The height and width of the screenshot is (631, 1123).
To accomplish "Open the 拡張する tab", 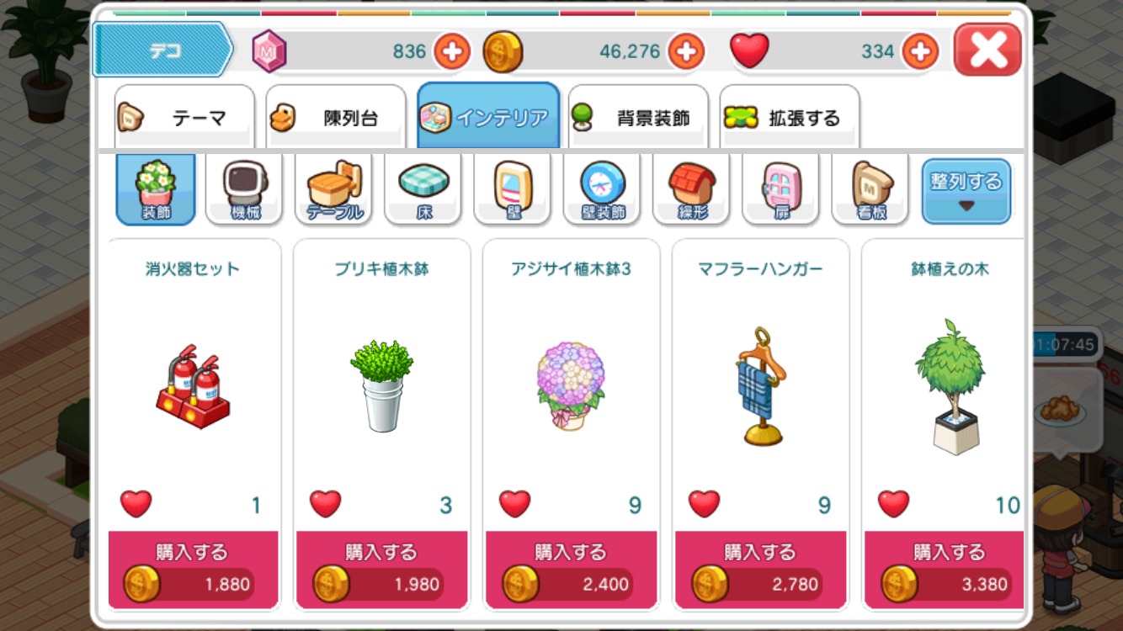I will coord(790,117).
